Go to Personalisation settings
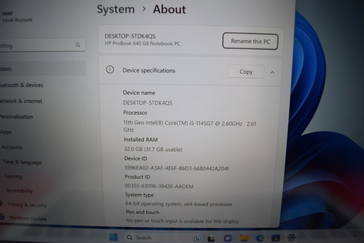The width and height of the screenshot is (364, 243). [16, 117]
